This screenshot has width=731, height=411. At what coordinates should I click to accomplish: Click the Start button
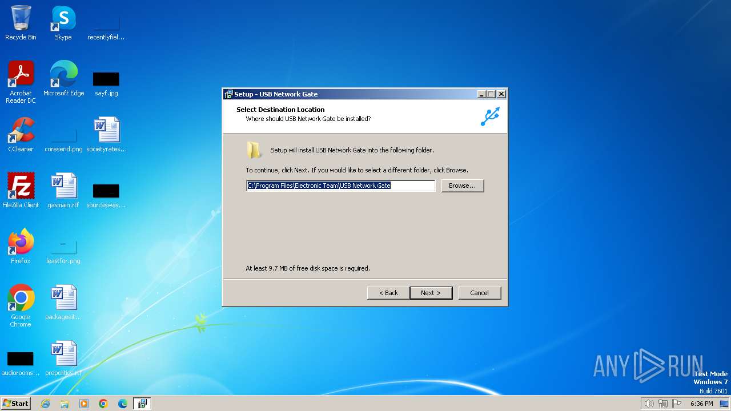[16, 404]
